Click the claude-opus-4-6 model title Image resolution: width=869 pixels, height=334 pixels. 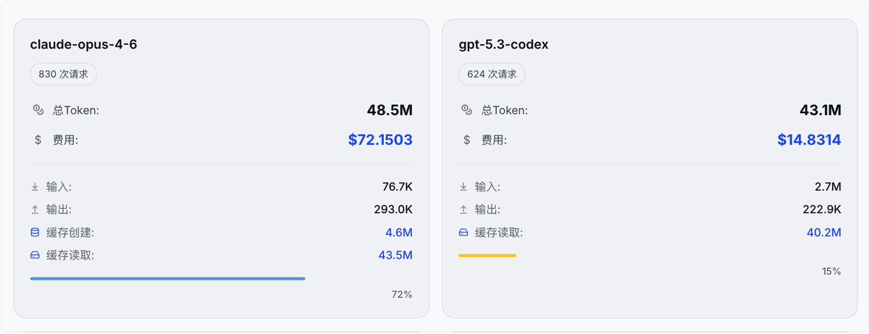pyautogui.click(x=83, y=44)
